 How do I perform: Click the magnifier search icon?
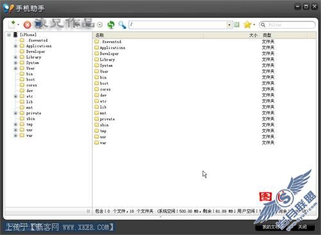click(122, 25)
